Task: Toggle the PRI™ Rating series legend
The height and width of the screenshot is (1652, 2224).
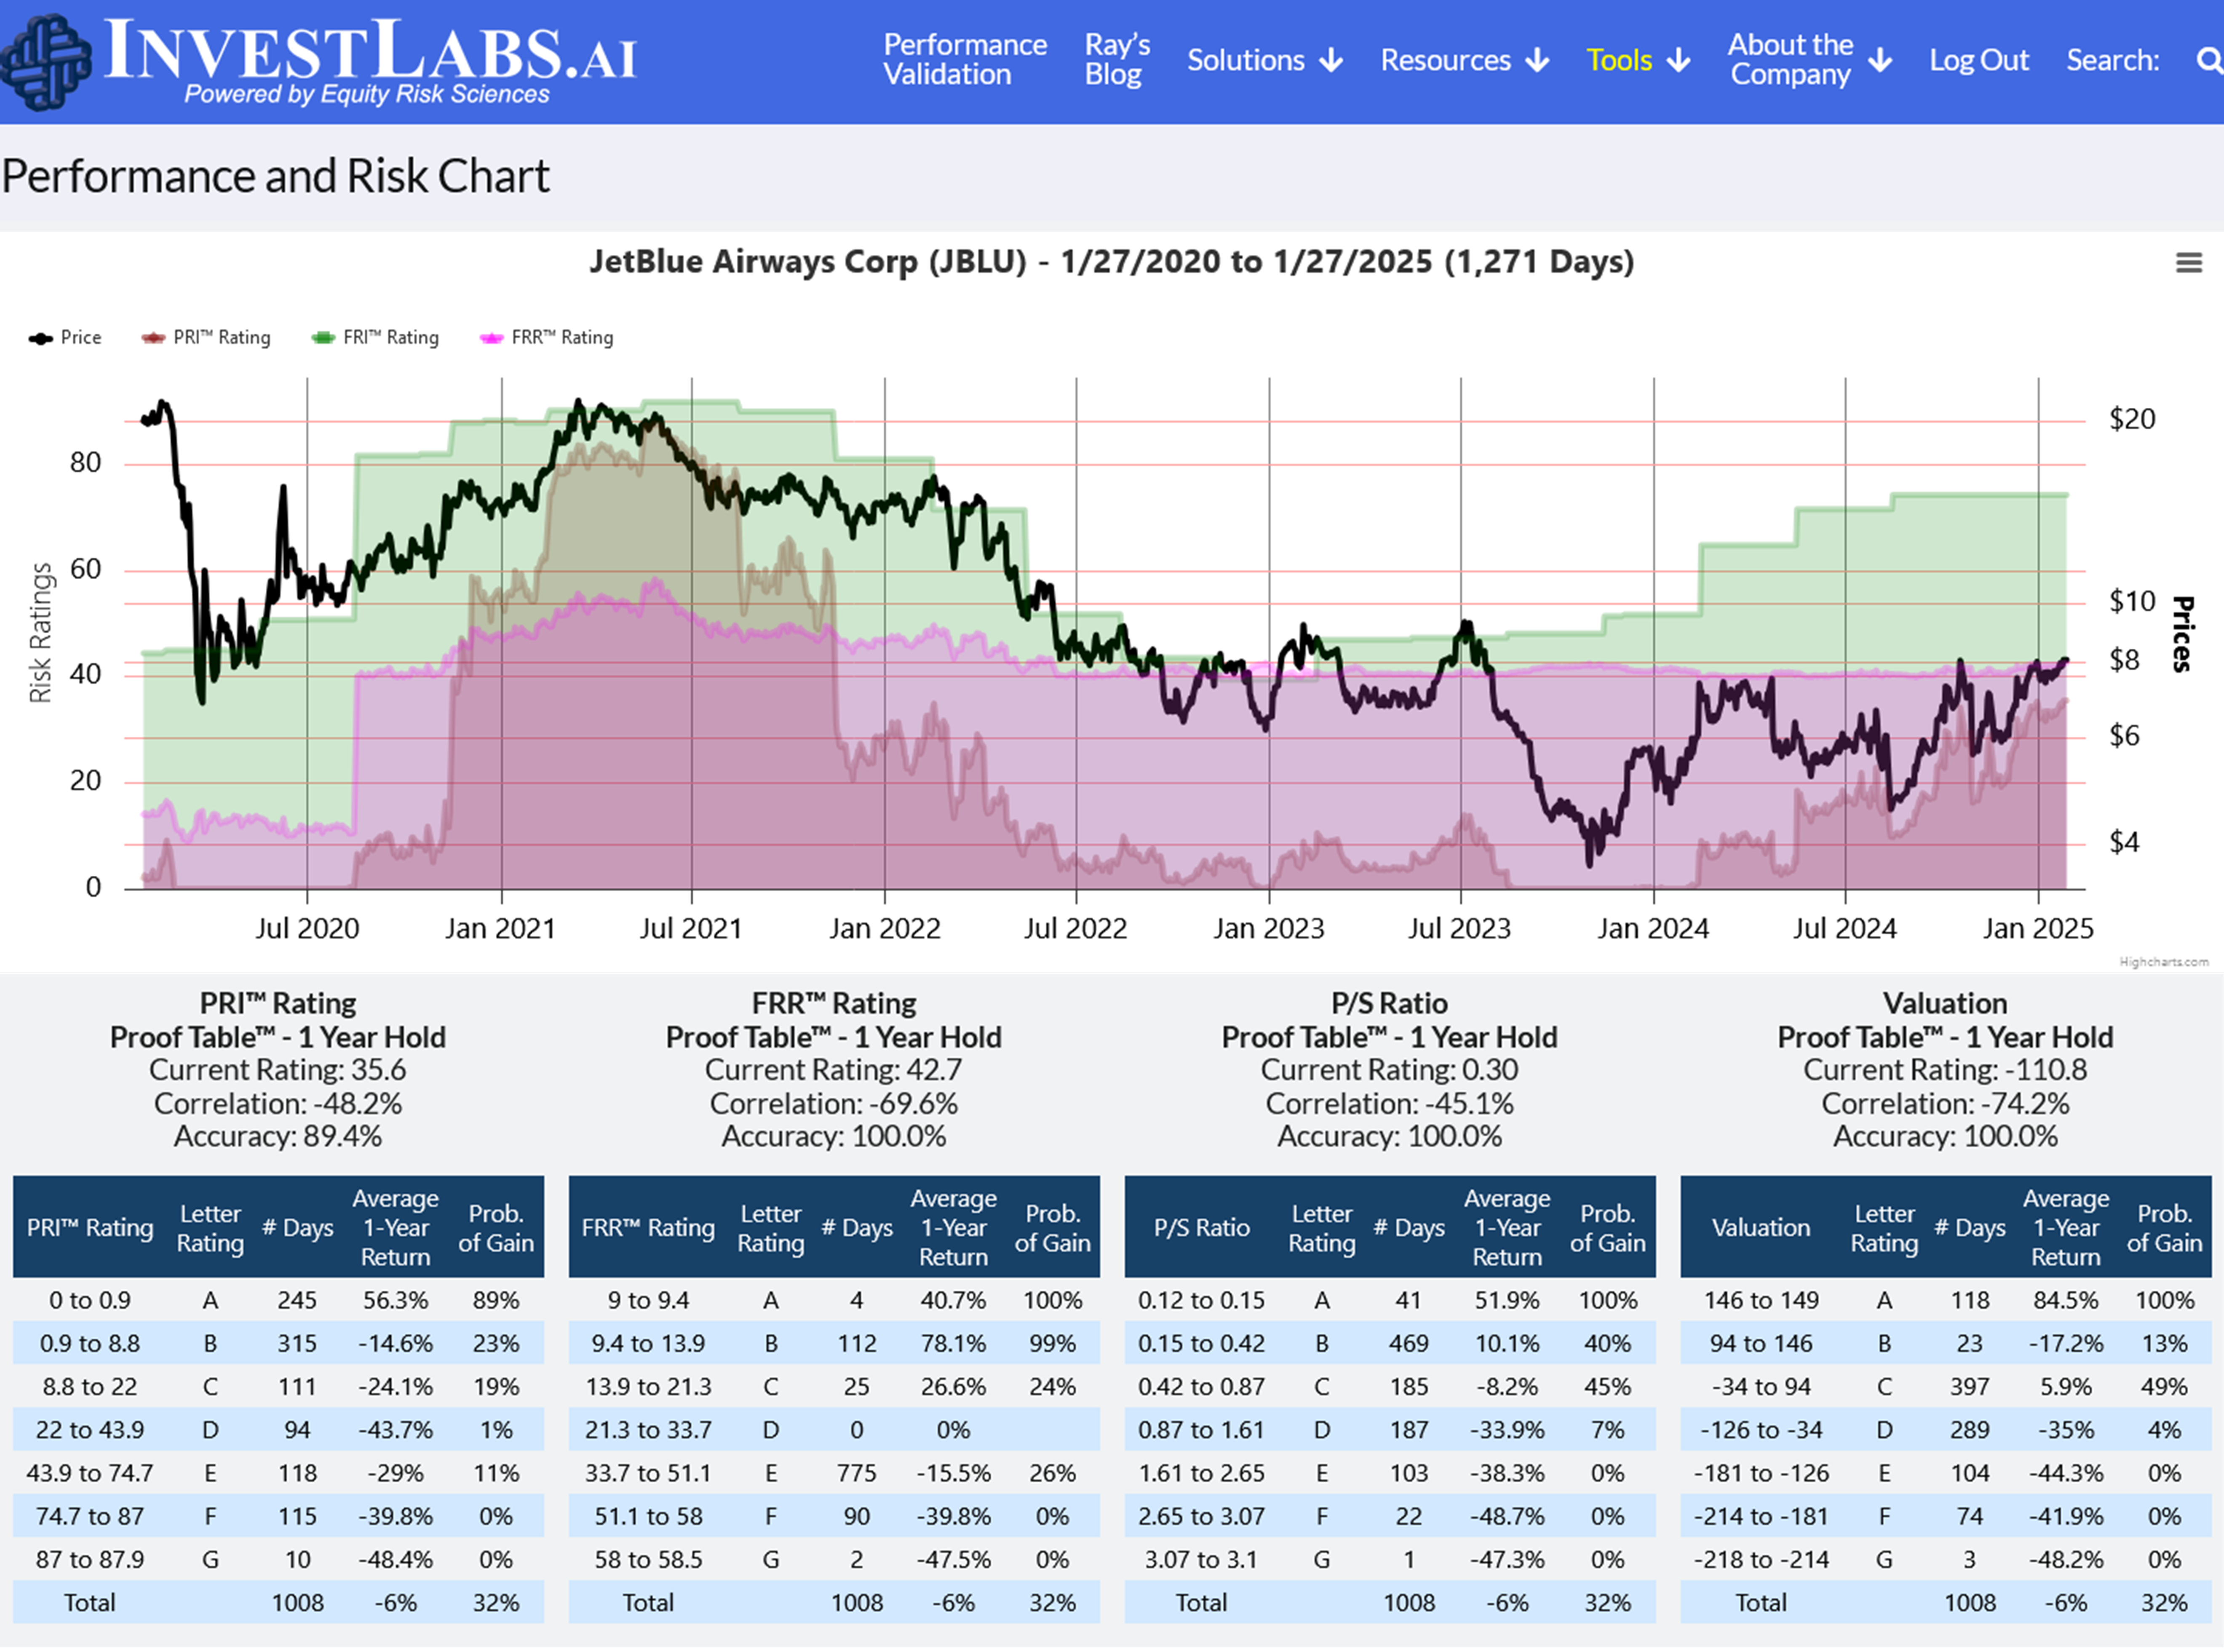Action: tap(221, 338)
